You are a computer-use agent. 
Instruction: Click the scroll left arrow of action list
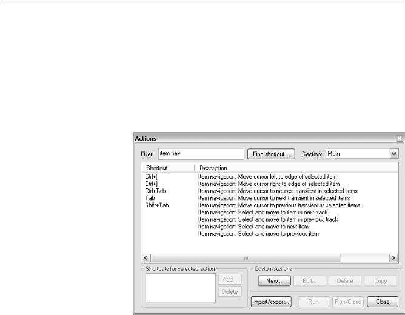click(x=146, y=258)
